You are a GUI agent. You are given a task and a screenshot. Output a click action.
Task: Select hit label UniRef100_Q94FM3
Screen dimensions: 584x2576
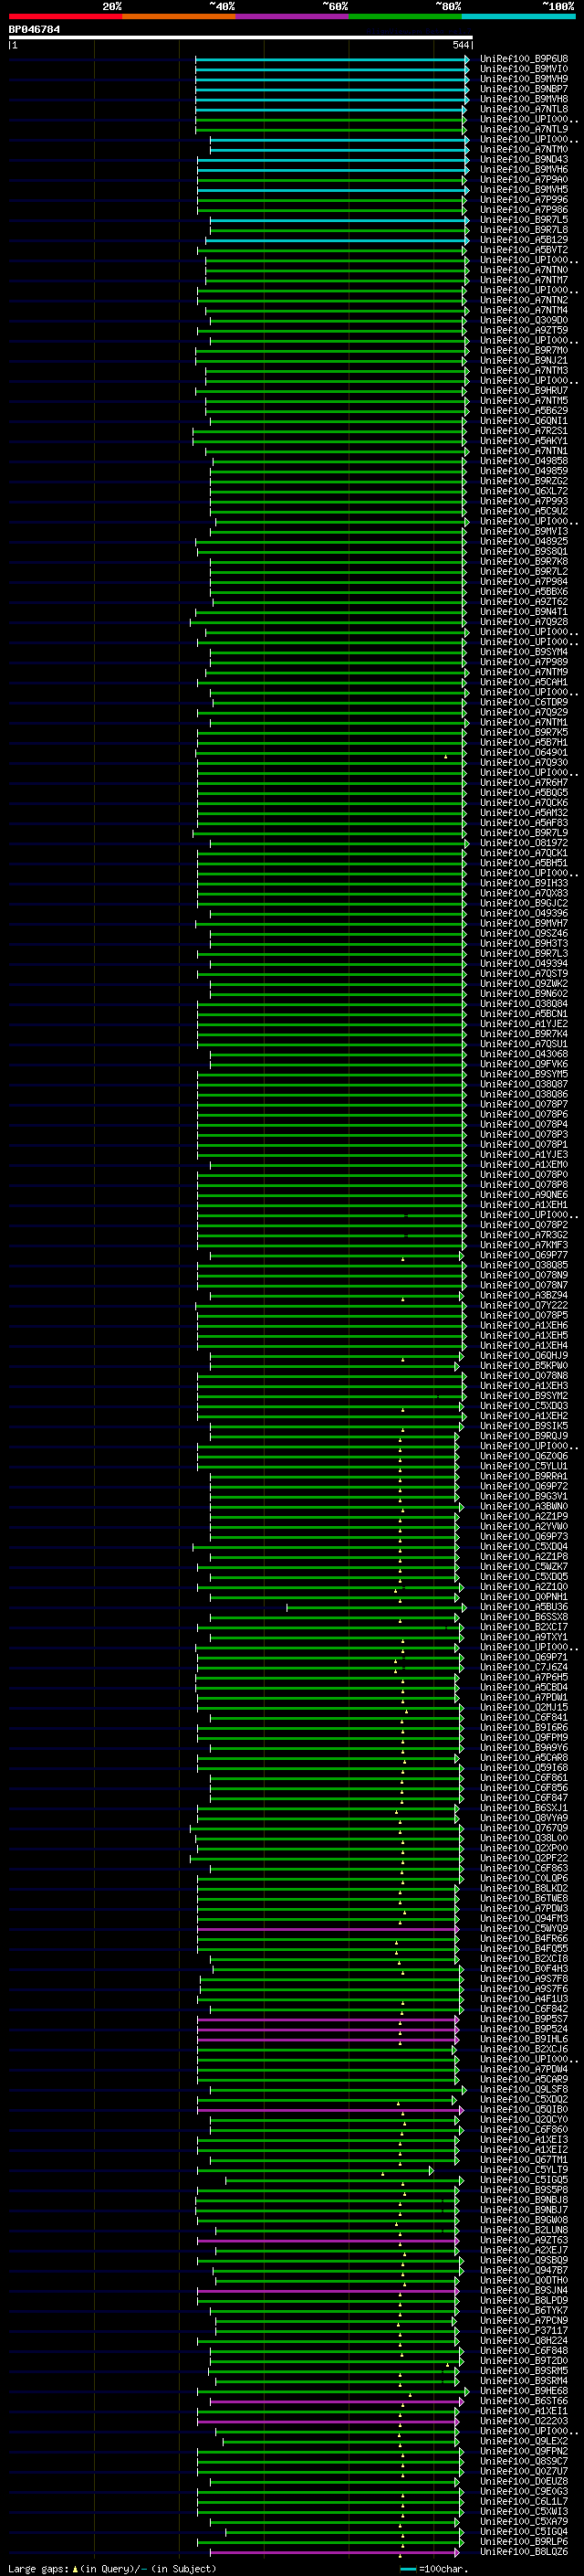coord(524,1919)
